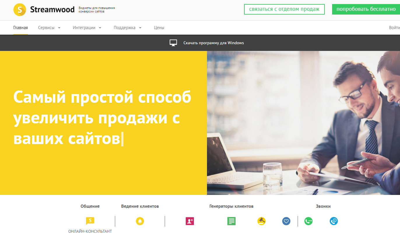Image resolution: width=400 pixels, height=238 pixels.
Task: Select the blue heart service icon
Action: click(x=286, y=221)
